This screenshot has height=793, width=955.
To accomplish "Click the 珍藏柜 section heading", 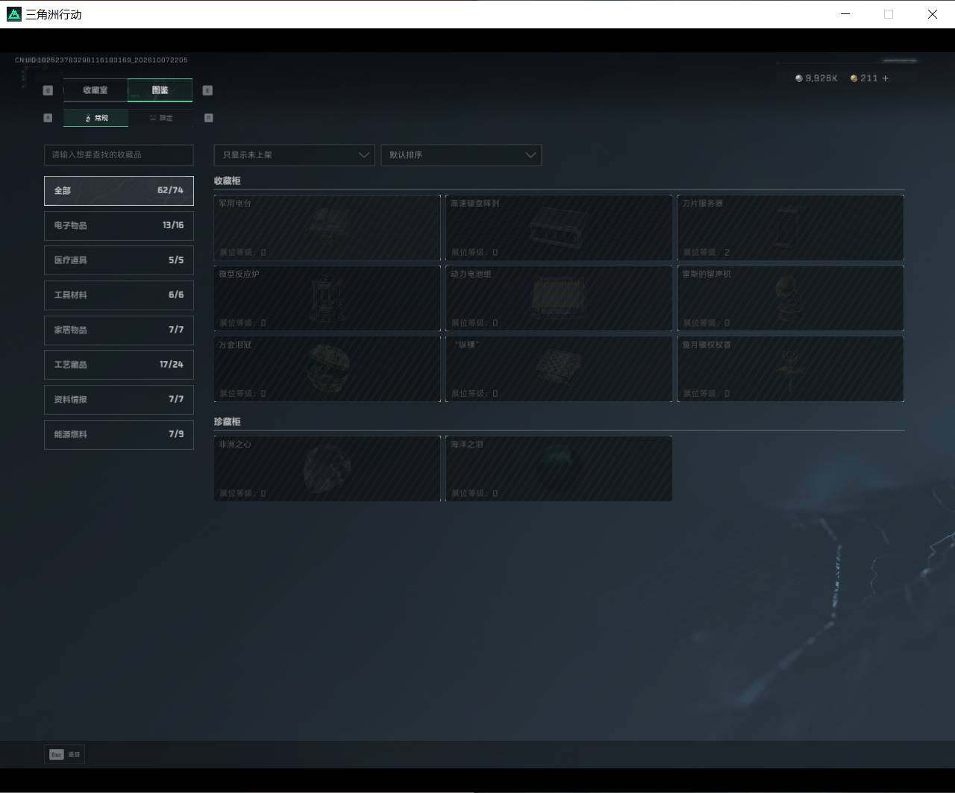I will tap(227, 421).
